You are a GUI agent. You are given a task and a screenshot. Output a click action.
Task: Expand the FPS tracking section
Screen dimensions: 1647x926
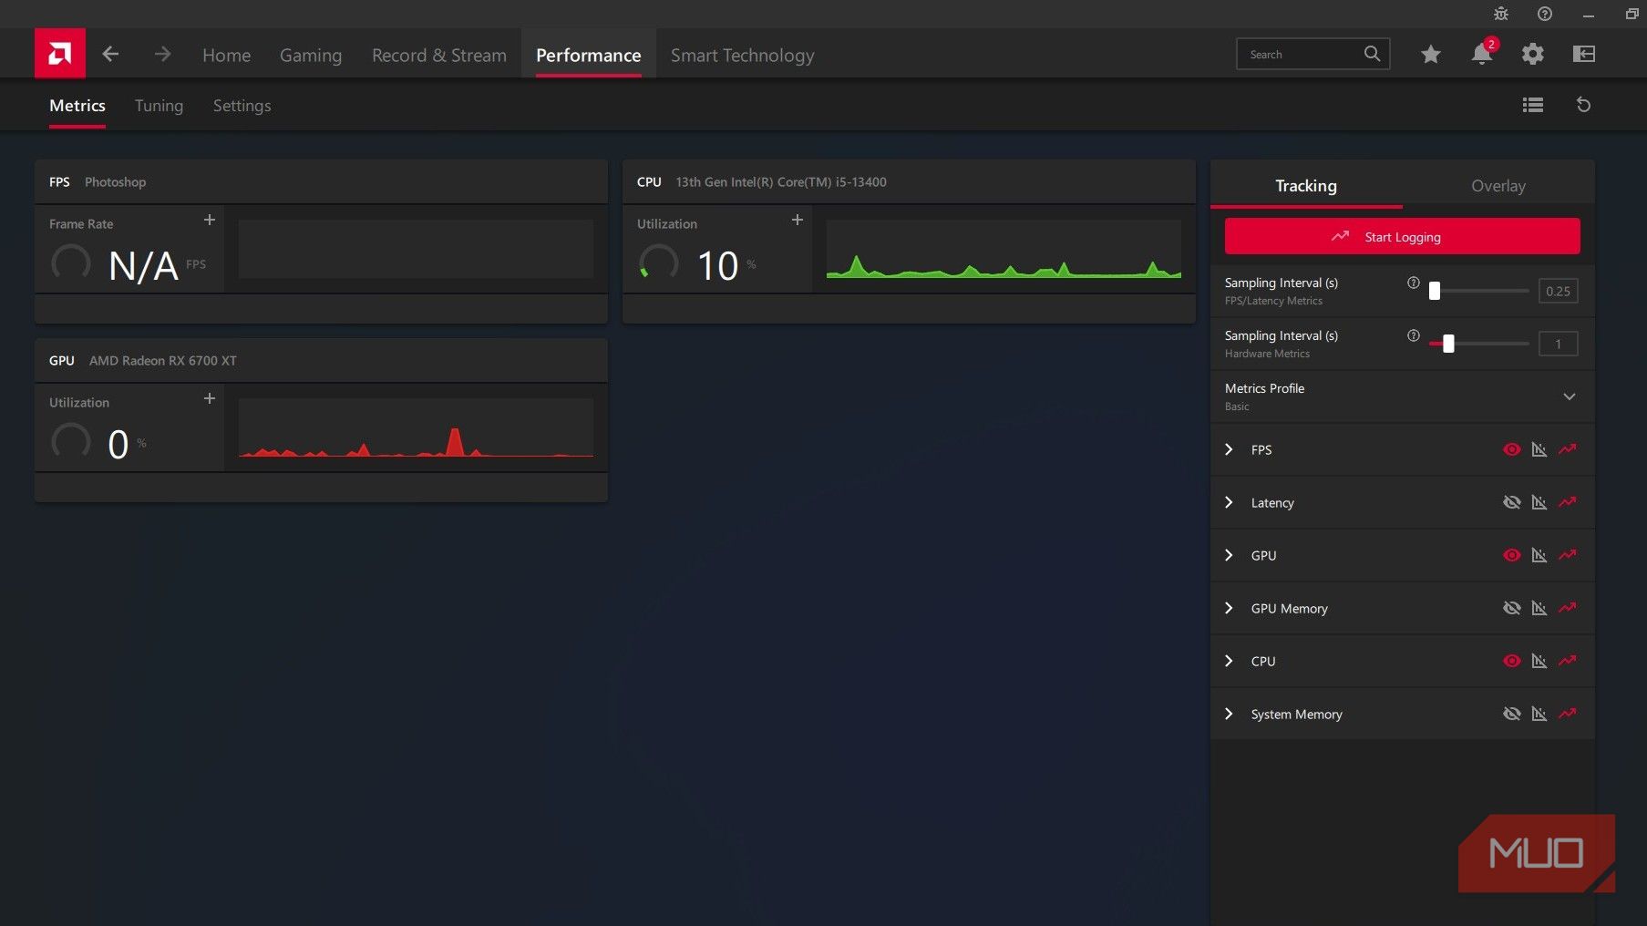point(1229,449)
